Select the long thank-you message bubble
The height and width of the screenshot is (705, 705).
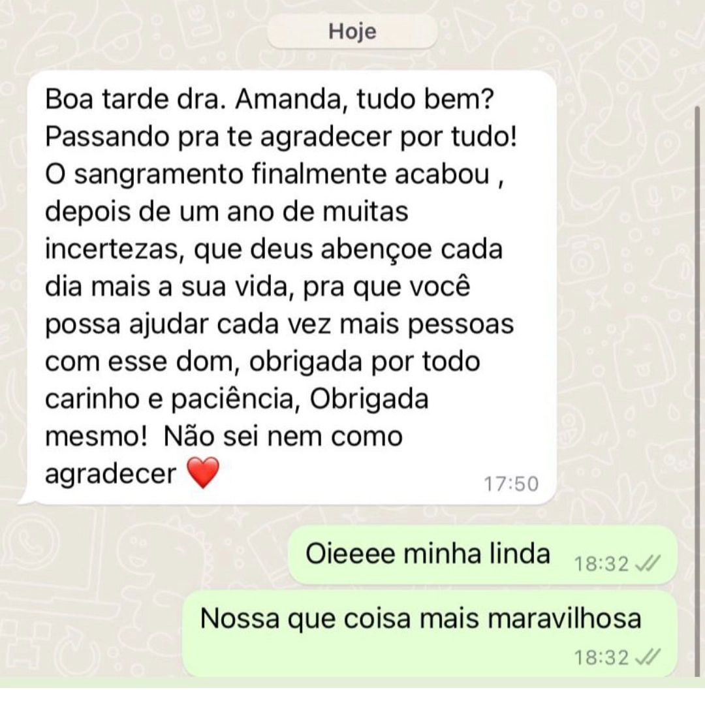point(291,288)
